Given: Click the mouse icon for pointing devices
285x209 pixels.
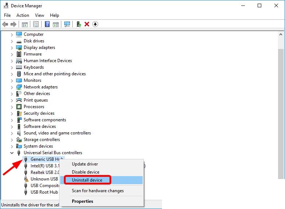Looking at the screenshot, I should click(x=19, y=74).
